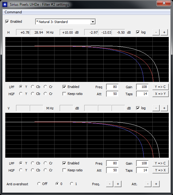This screenshot has width=173, height=195.
Task: Set Anti overshoot to Off
Action: tap(39, 184)
